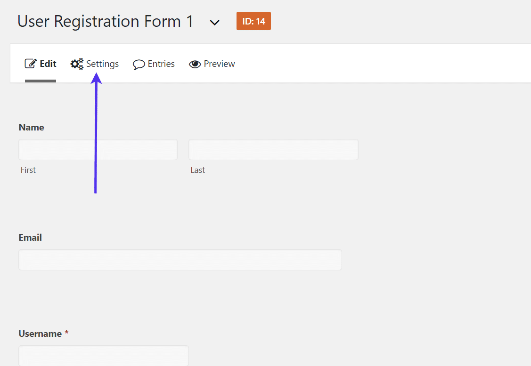Select the Edit tab
Image resolution: width=531 pixels, height=366 pixels.
45,63
